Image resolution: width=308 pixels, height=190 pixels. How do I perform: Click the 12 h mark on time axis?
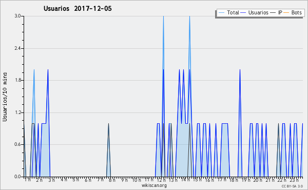tap(161, 180)
